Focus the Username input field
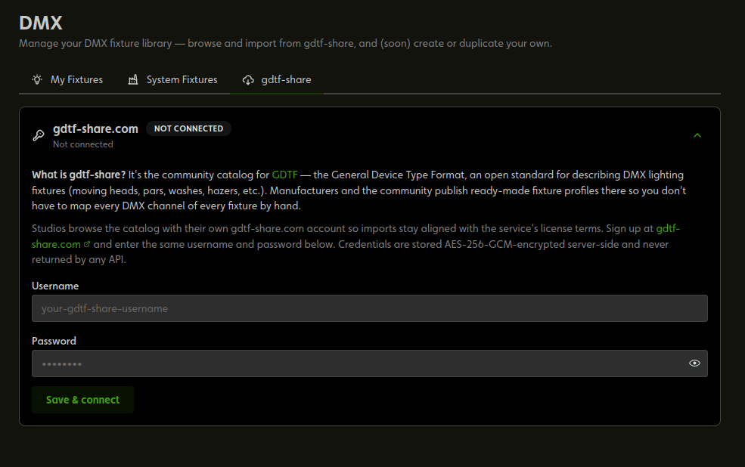Viewport: 745px width, 467px height. pyautogui.click(x=370, y=308)
